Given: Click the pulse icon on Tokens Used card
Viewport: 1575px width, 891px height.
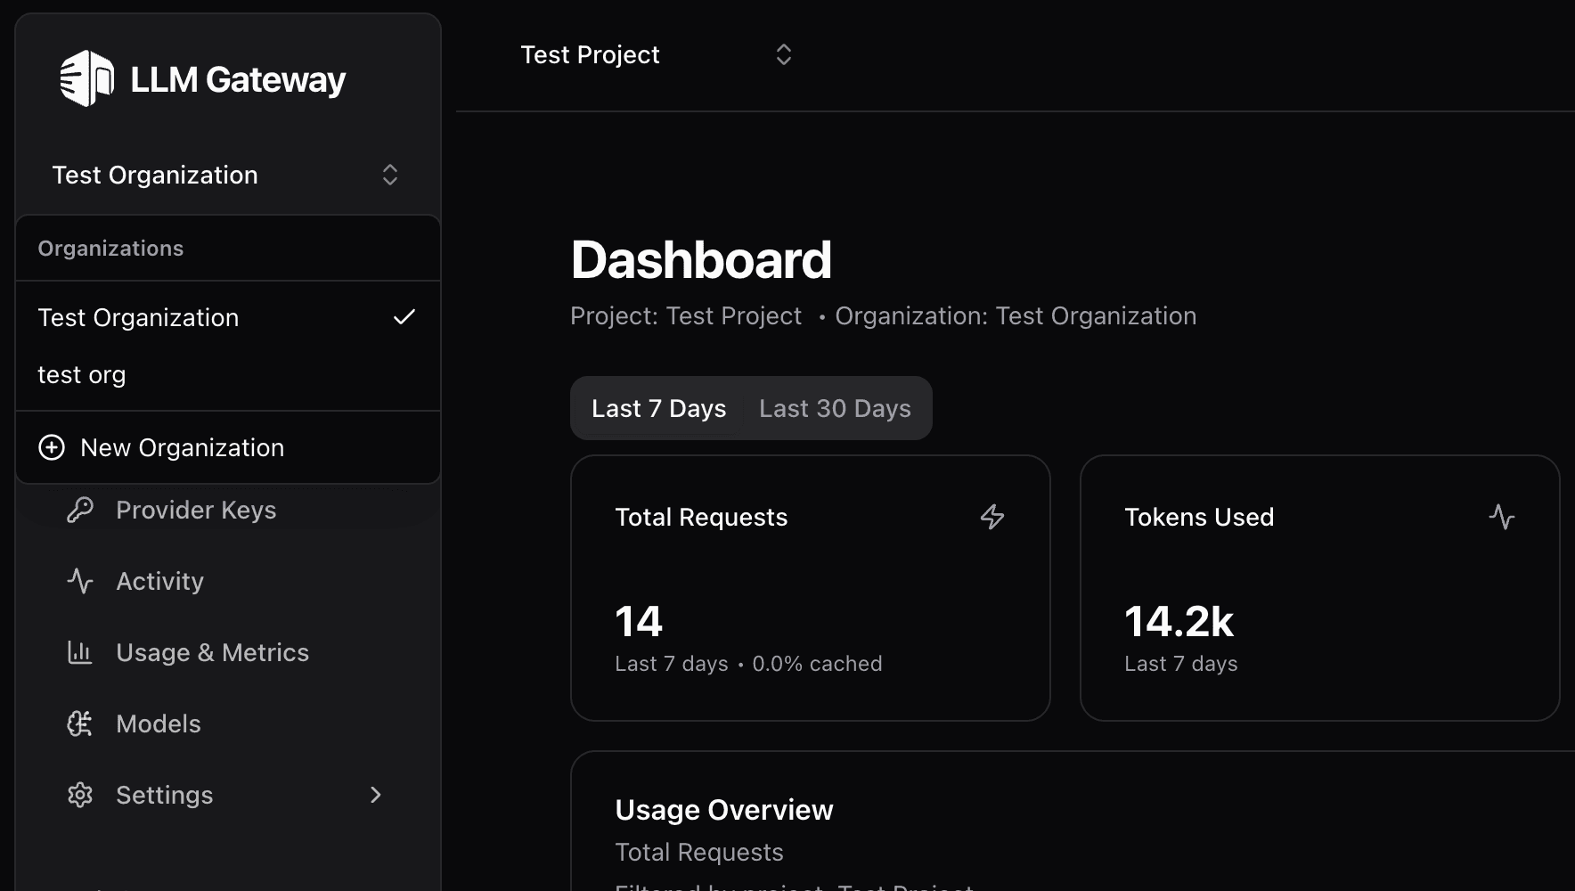Looking at the screenshot, I should click(1503, 517).
